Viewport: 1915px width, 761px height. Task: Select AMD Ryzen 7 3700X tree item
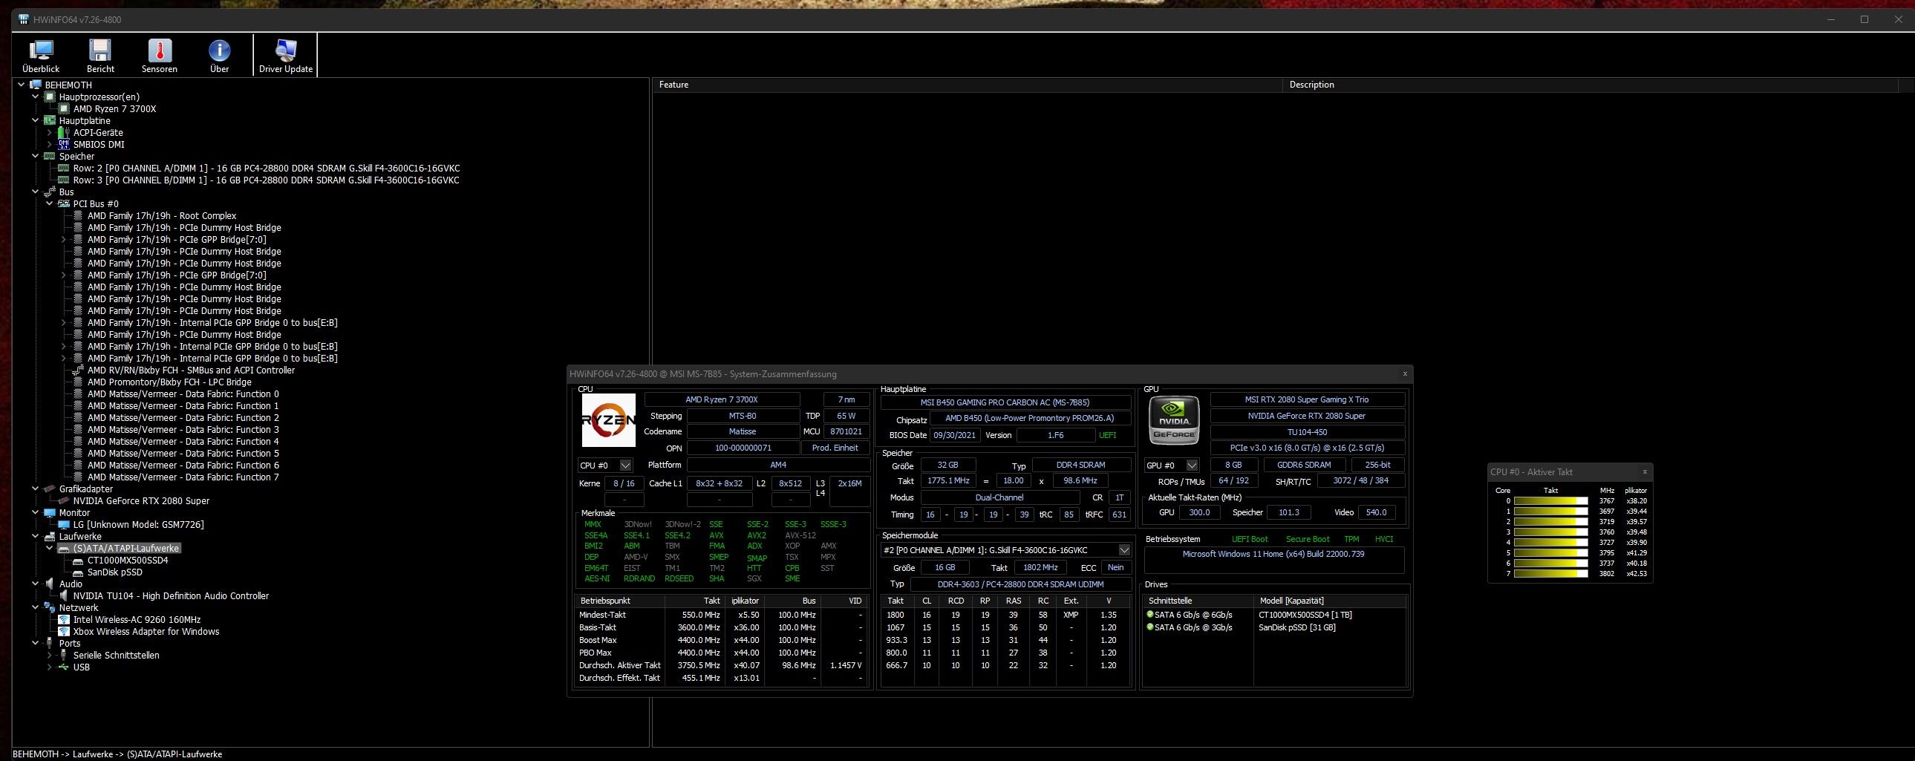coord(114,108)
